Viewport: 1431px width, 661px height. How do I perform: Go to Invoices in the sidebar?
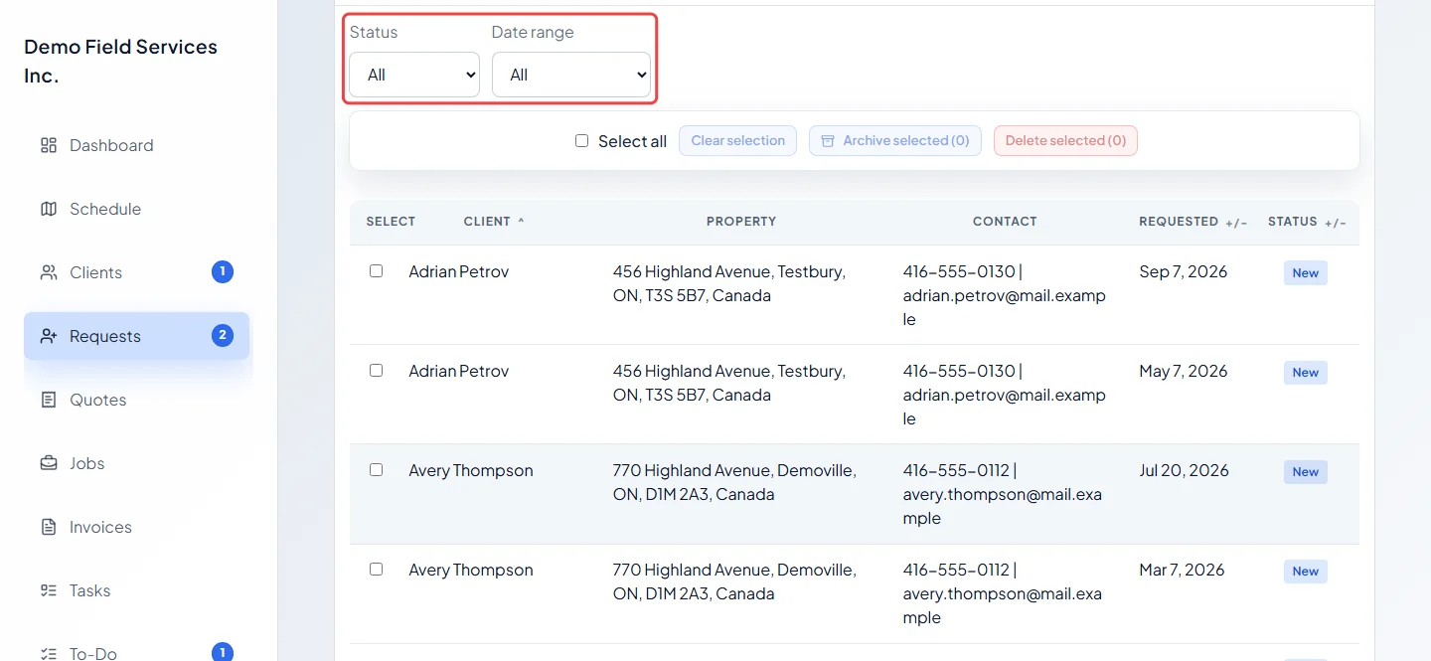coord(136,527)
